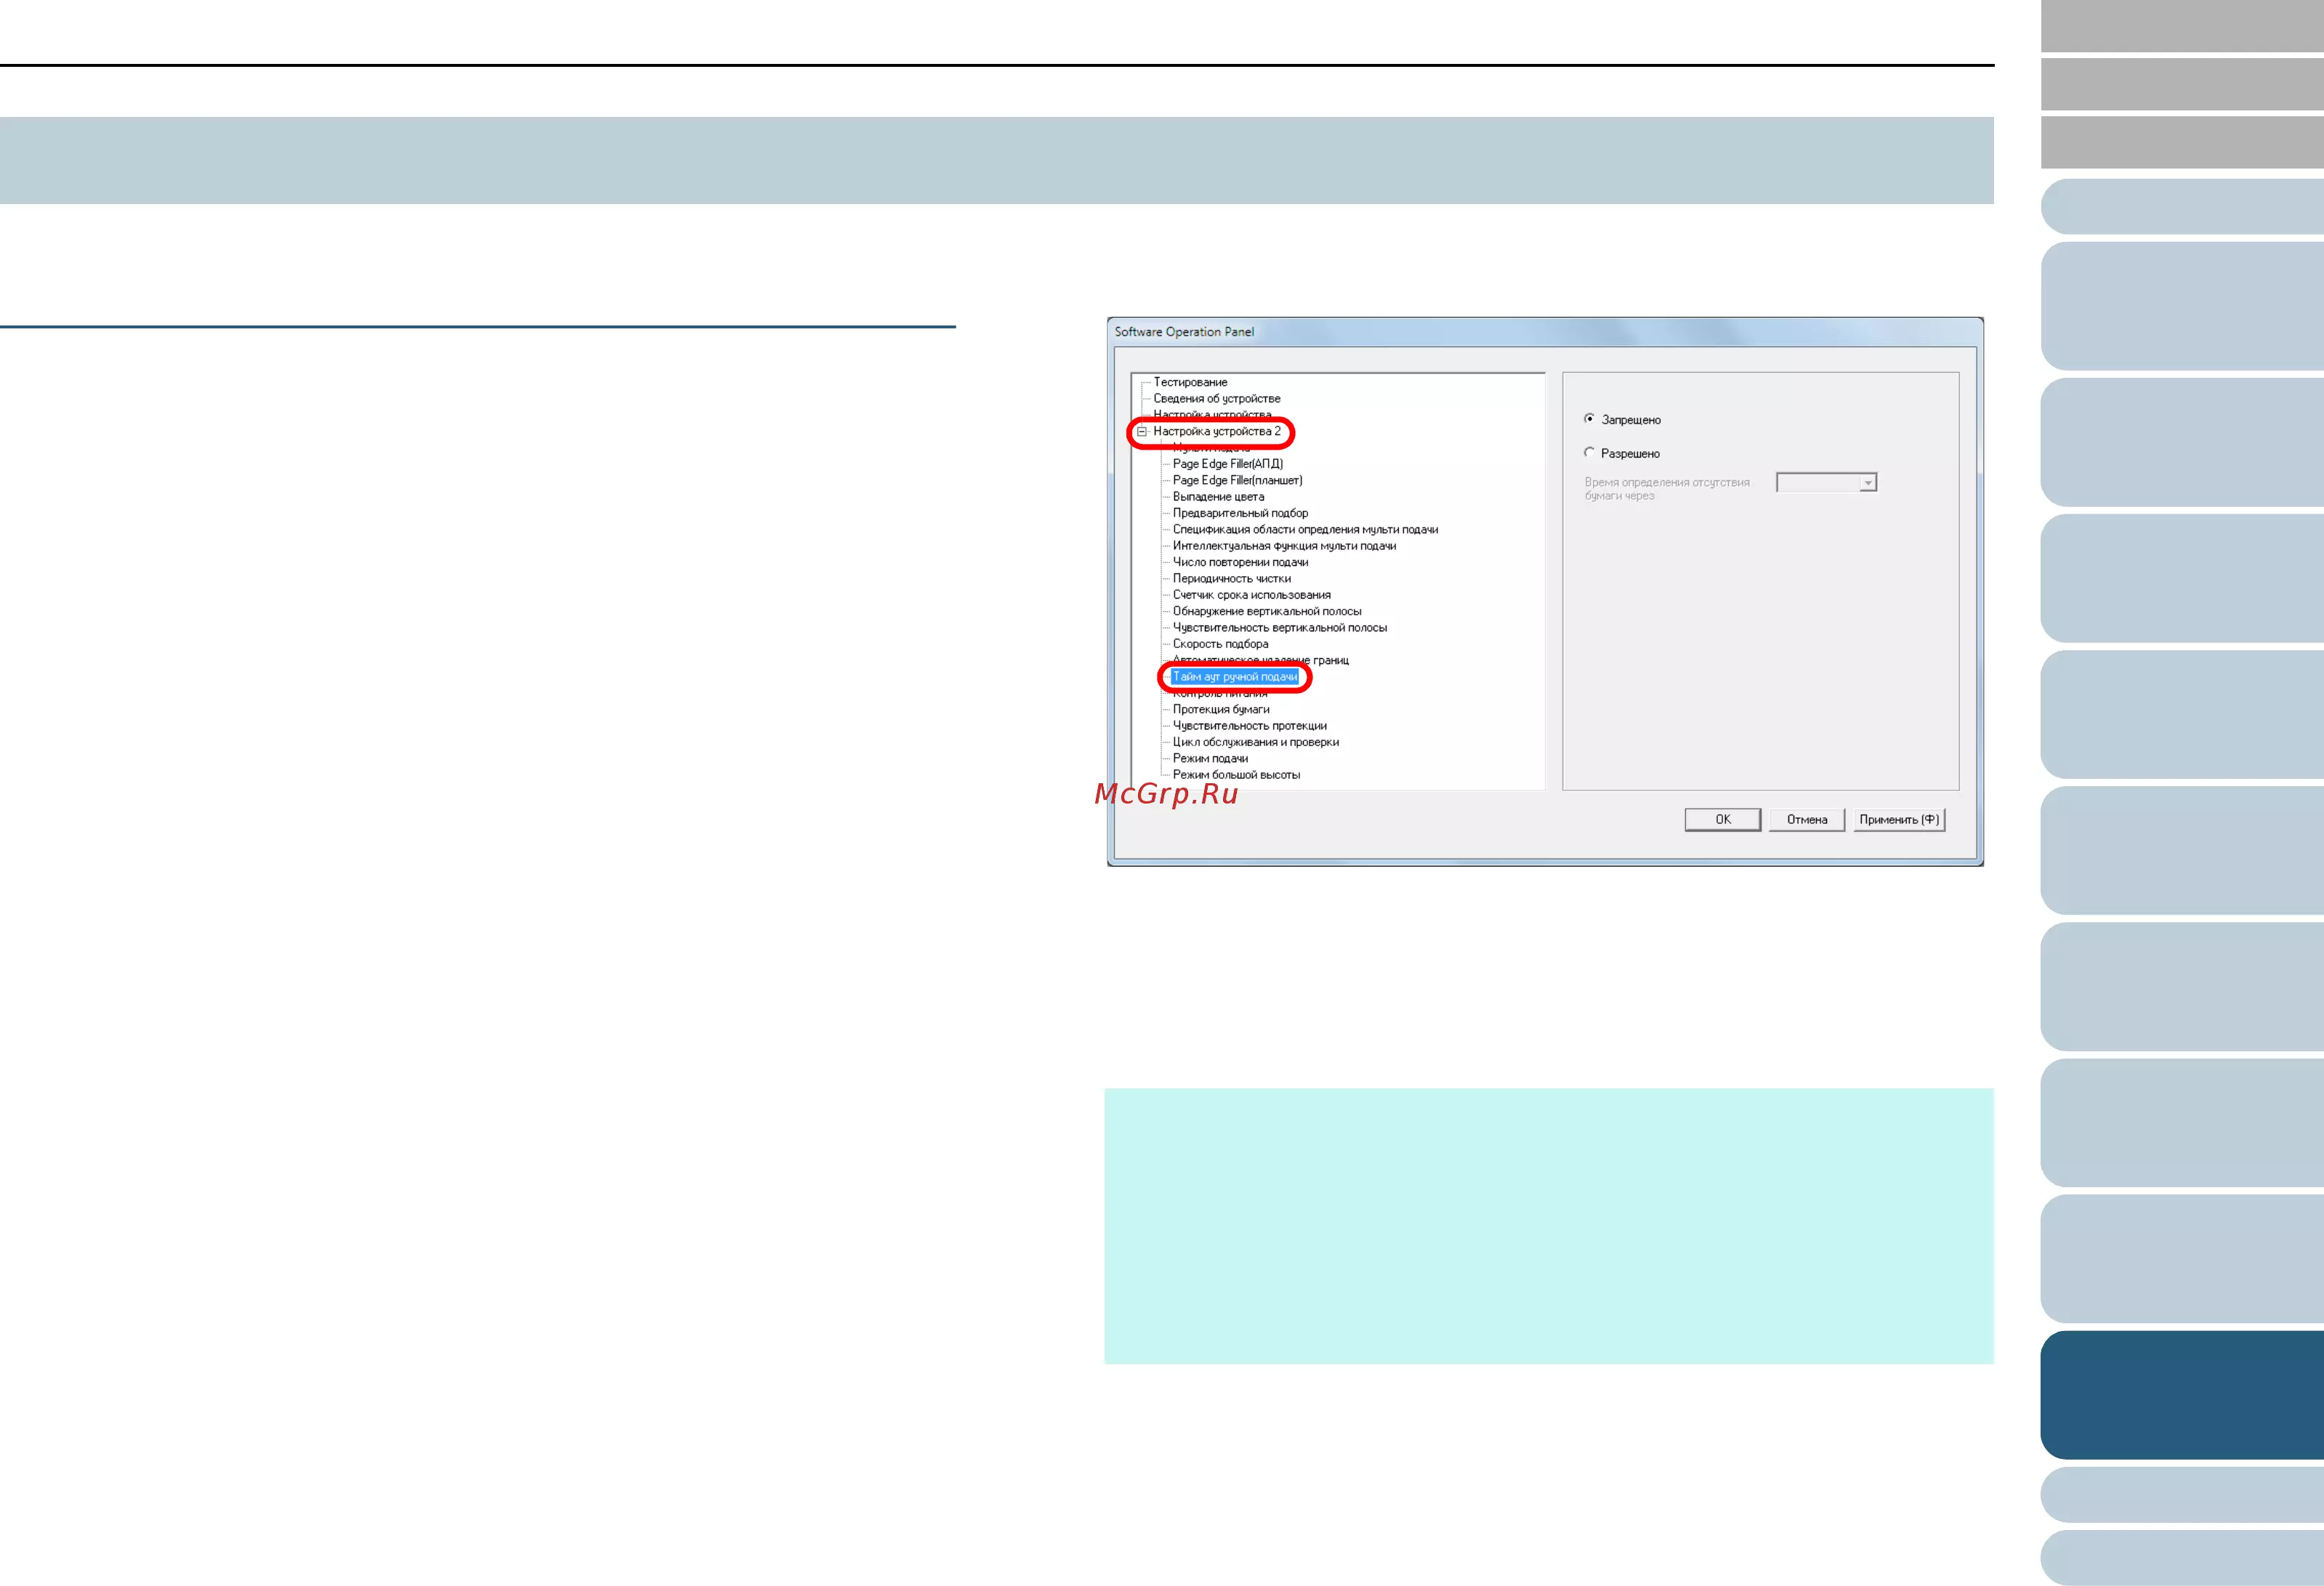This screenshot has height=1586, width=2324.
Task: Select Тайм аут ручной подачи tree item
Action: (1234, 677)
